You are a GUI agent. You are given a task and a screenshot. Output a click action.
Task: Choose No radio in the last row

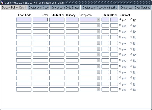(x=131, y=90)
